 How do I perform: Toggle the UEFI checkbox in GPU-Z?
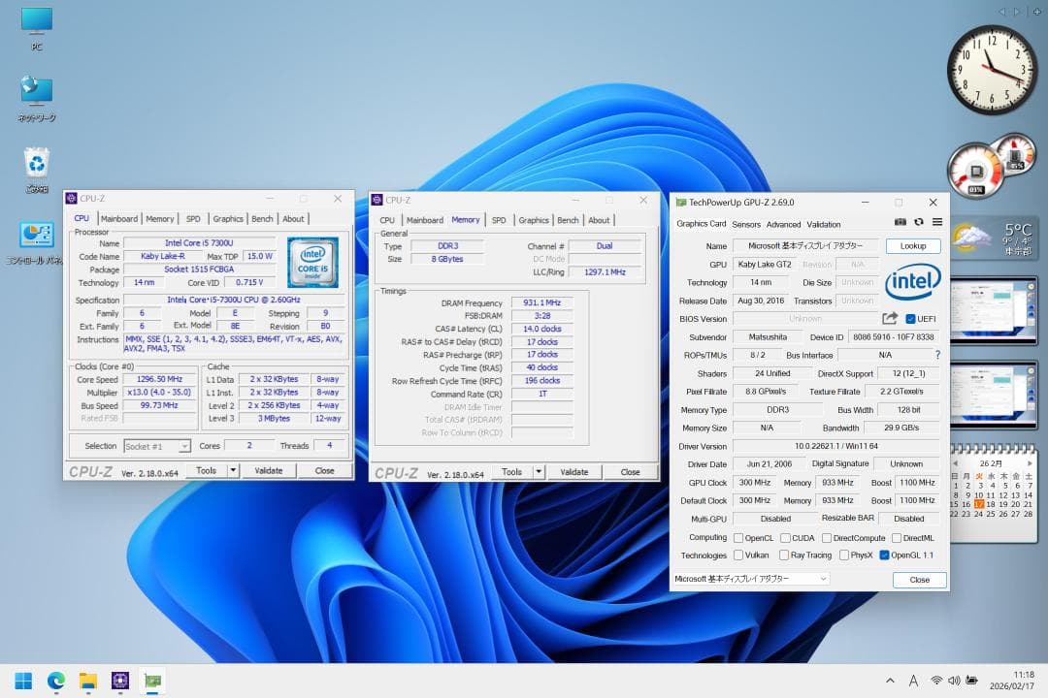point(910,319)
